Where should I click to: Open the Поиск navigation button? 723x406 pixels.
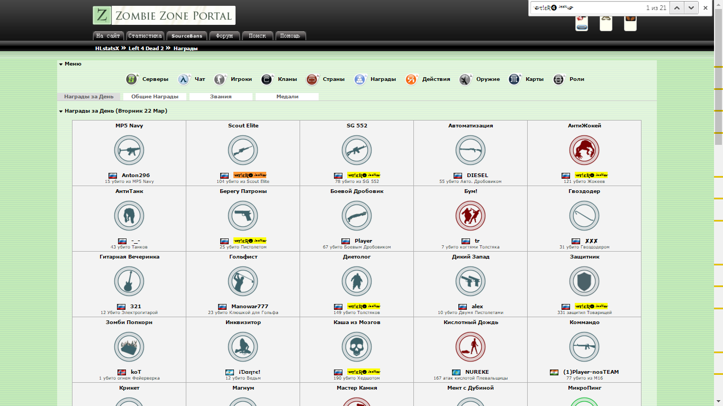[x=258, y=36]
